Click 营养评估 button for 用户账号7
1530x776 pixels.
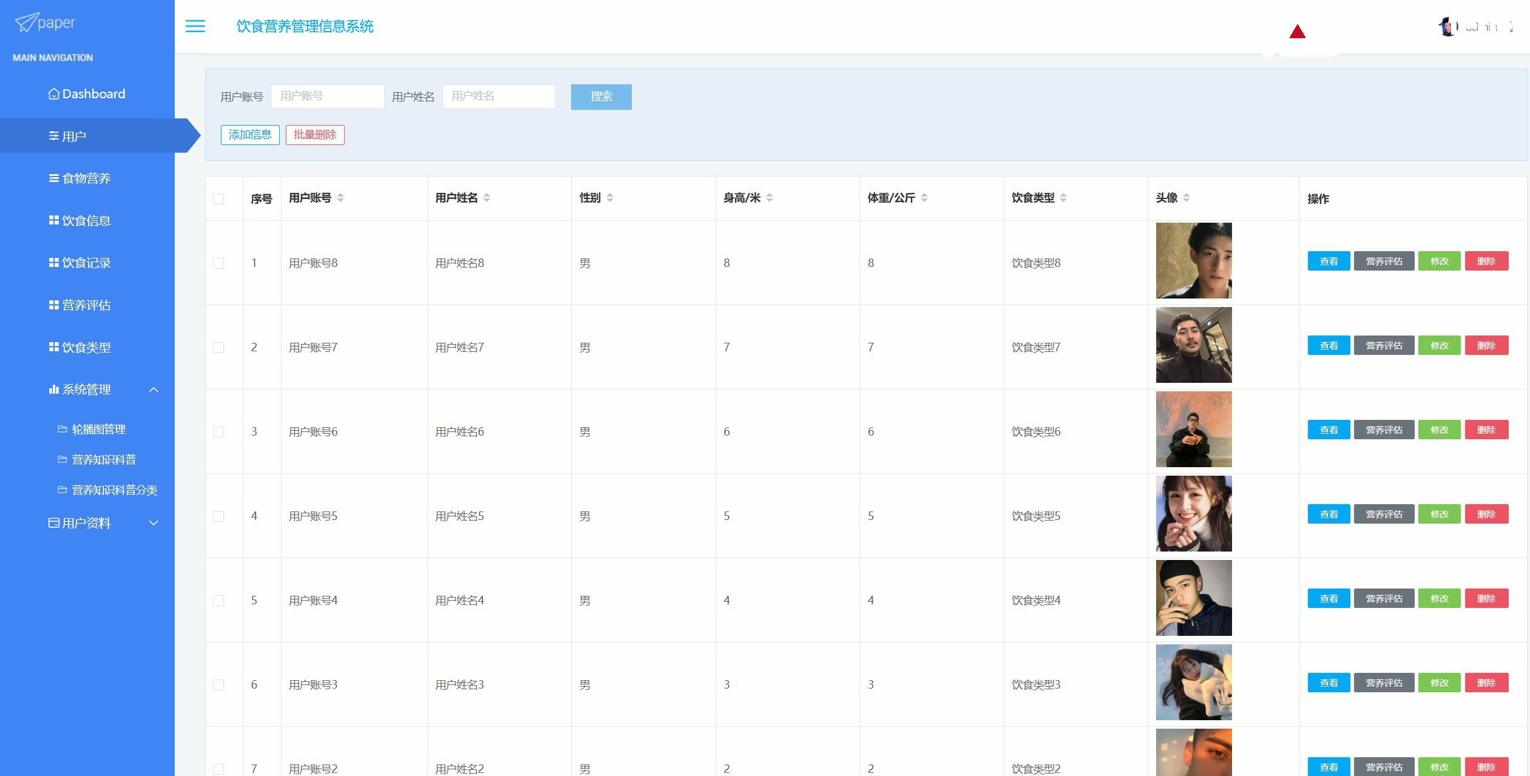tap(1384, 346)
